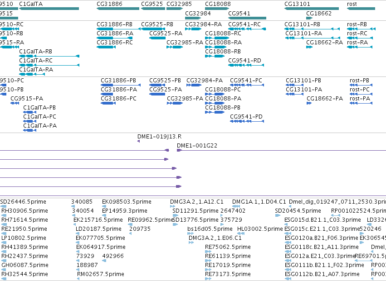Click transcript CG13101-RA label
The image size is (386, 281).
[x=304, y=33]
